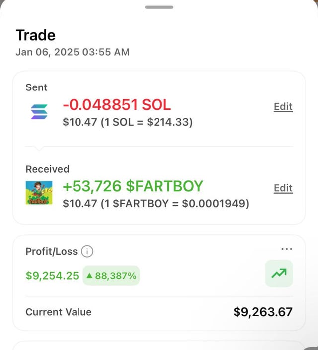The width and height of the screenshot is (318, 350).
Task: Click the $9,263.67 current value
Action: pyautogui.click(x=263, y=312)
